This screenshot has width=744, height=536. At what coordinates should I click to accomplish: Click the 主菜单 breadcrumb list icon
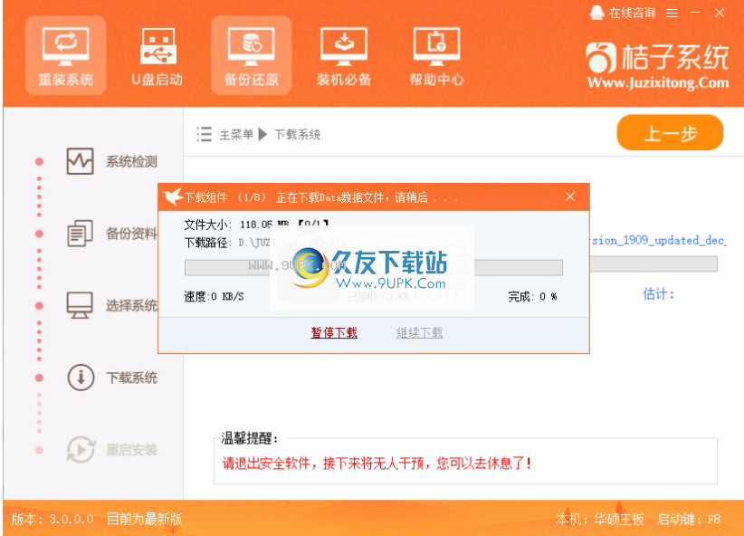pos(205,134)
